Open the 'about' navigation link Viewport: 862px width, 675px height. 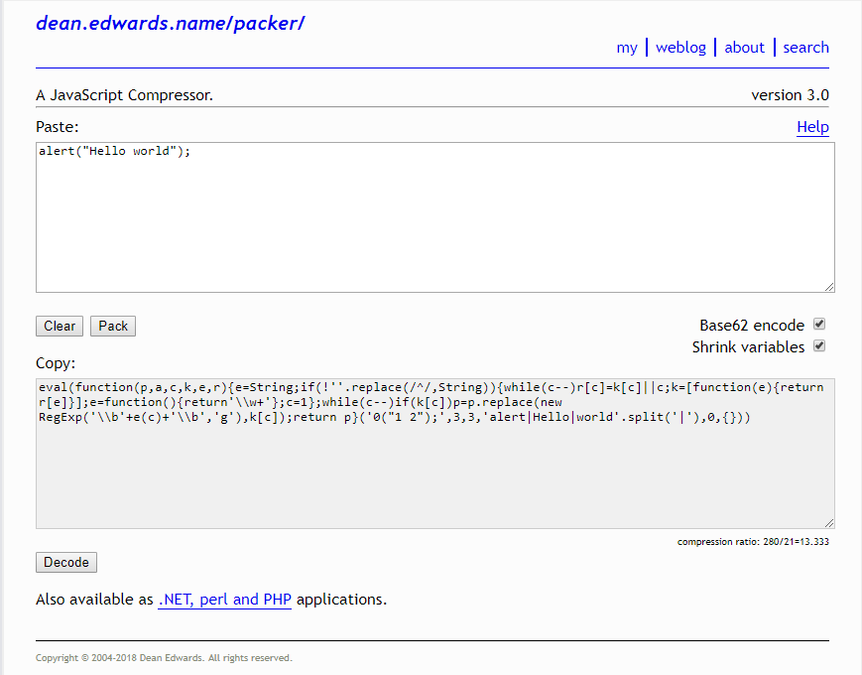click(744, 47)
